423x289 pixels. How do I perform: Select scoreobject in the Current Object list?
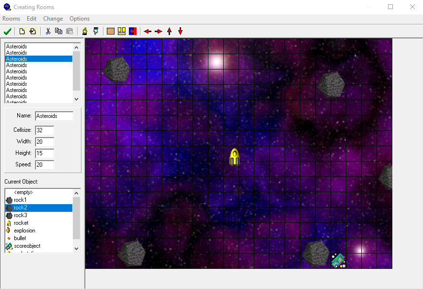39,246
